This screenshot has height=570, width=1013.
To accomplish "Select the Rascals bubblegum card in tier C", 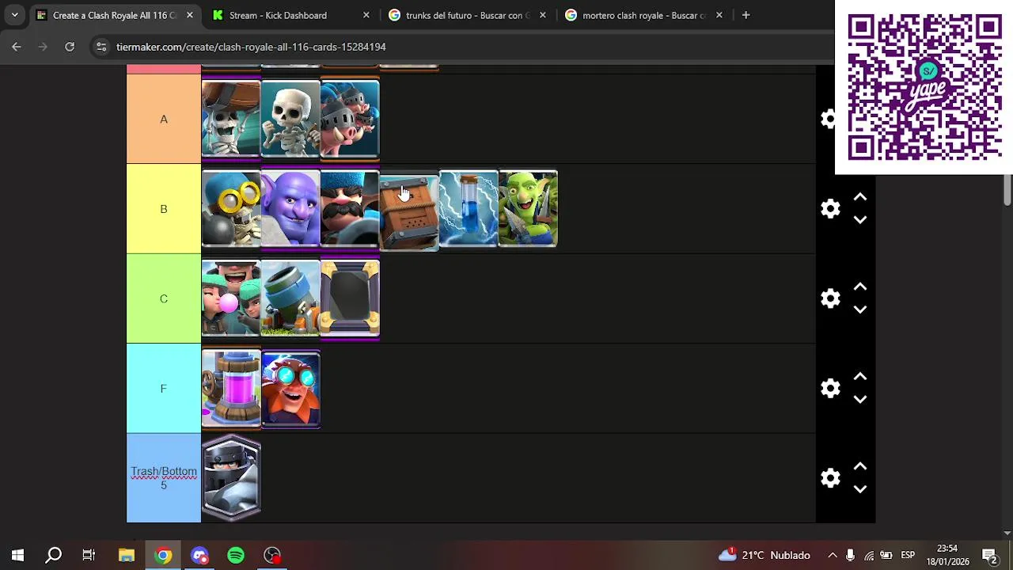I will (231, 298).
